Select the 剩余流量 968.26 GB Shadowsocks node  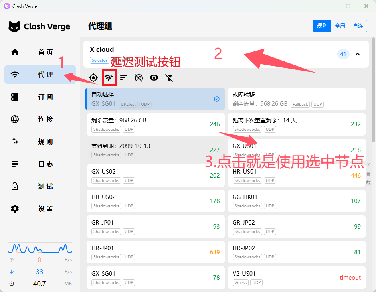coord(156,124)
